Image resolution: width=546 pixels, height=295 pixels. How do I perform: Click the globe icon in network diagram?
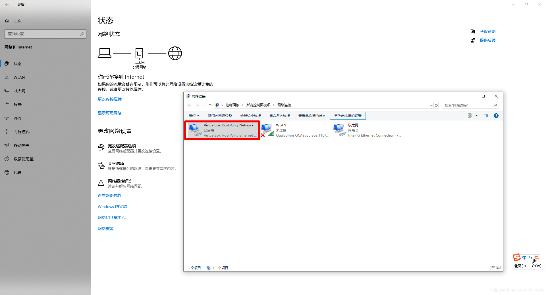click(175, 53)
